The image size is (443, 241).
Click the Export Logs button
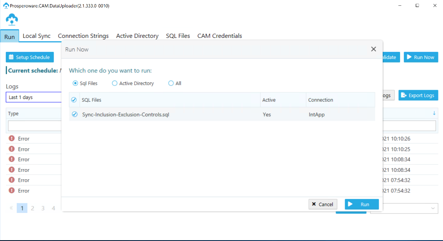pos(418,95)
